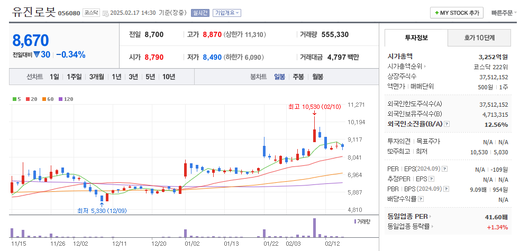Click the arrow next to 동일업종 PER

point(431,216)
